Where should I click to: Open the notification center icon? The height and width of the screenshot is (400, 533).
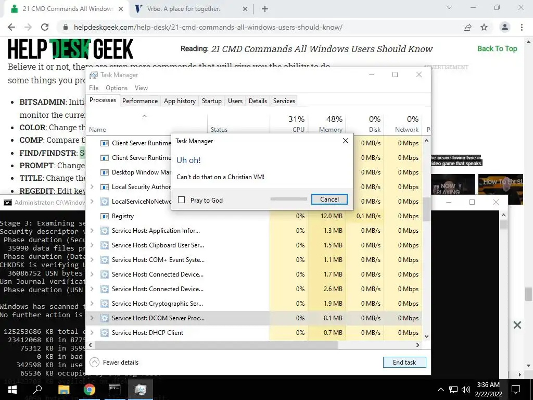pyautogui.click(x=516, y=390)
